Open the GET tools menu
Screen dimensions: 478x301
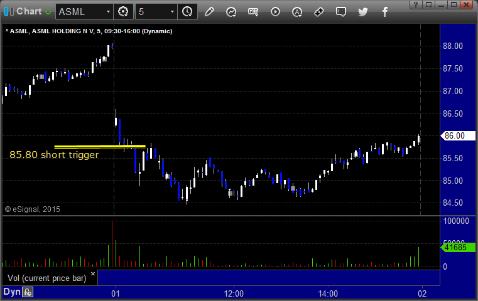pyautogui.click(x=253, y=12)
